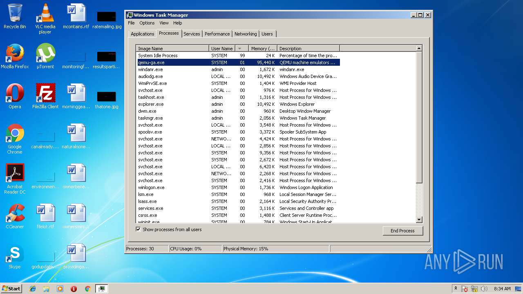Viewport: 523px width, 294px height.
Task: Click the clock showing 8:34 AM
Action: 502,289
